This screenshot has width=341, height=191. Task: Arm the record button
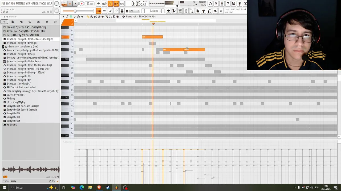(82, 4)
